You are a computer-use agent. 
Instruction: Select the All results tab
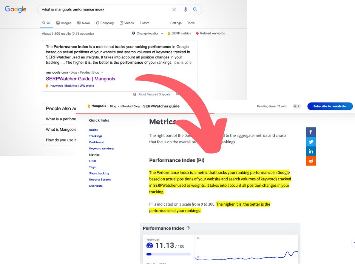(x=46, y=23)
